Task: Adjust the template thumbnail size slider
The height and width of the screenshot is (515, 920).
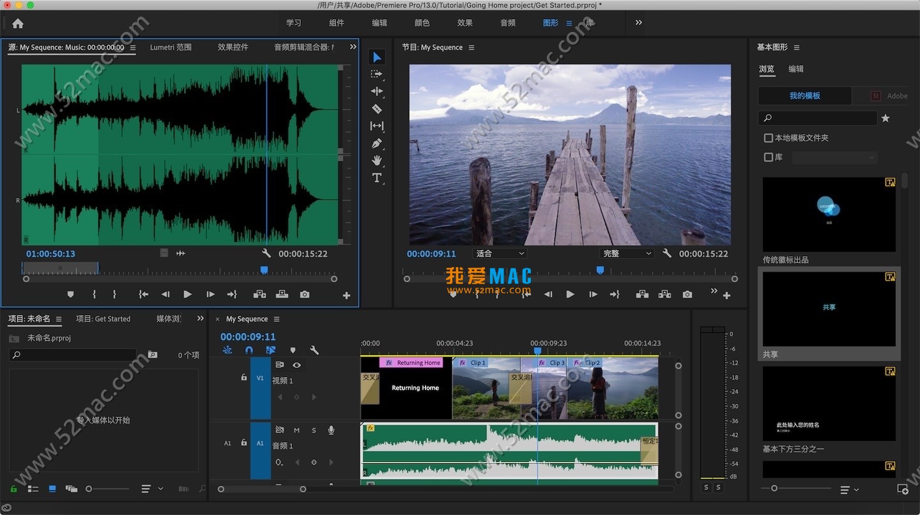Action: 774,488
